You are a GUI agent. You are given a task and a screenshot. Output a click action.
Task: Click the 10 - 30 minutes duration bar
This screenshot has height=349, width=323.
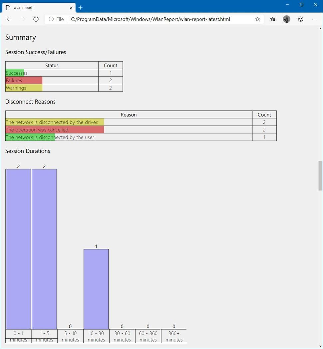[x=96, y=289]
